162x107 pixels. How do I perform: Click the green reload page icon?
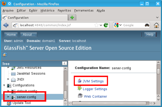(x=106, y=25)
